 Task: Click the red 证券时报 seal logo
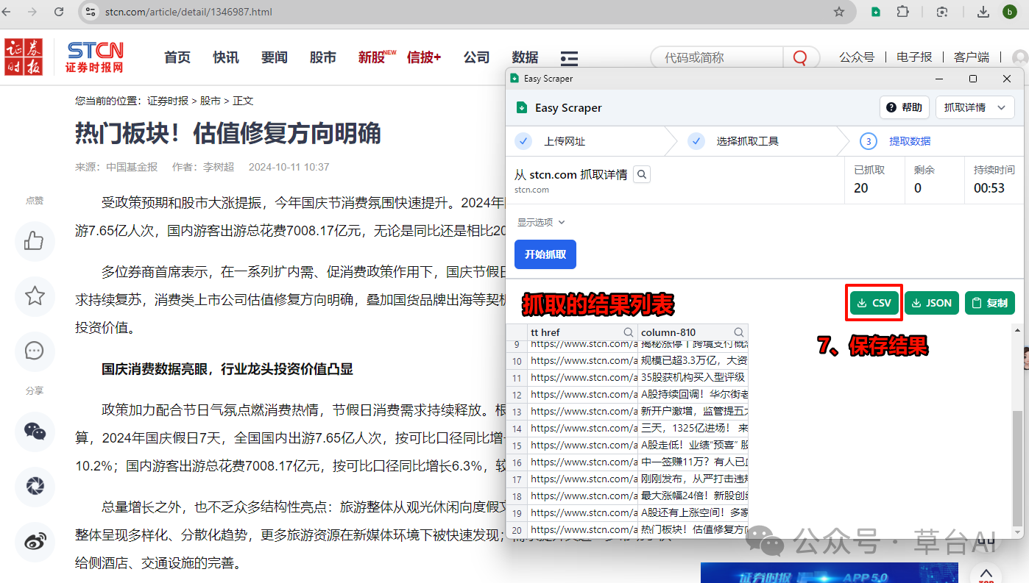click(24, 57)
